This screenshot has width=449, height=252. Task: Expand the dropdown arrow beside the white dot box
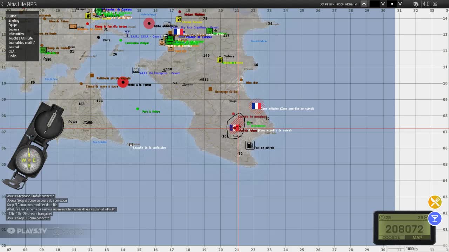click(400, 4)
